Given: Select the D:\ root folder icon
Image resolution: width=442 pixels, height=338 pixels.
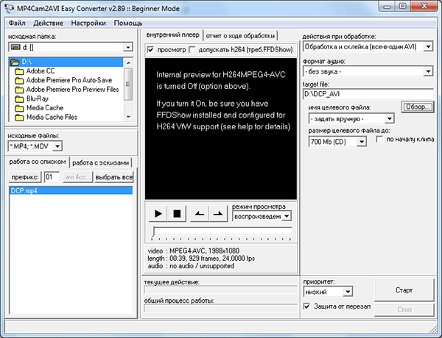Looking at the screenshot, I should 15,62.
